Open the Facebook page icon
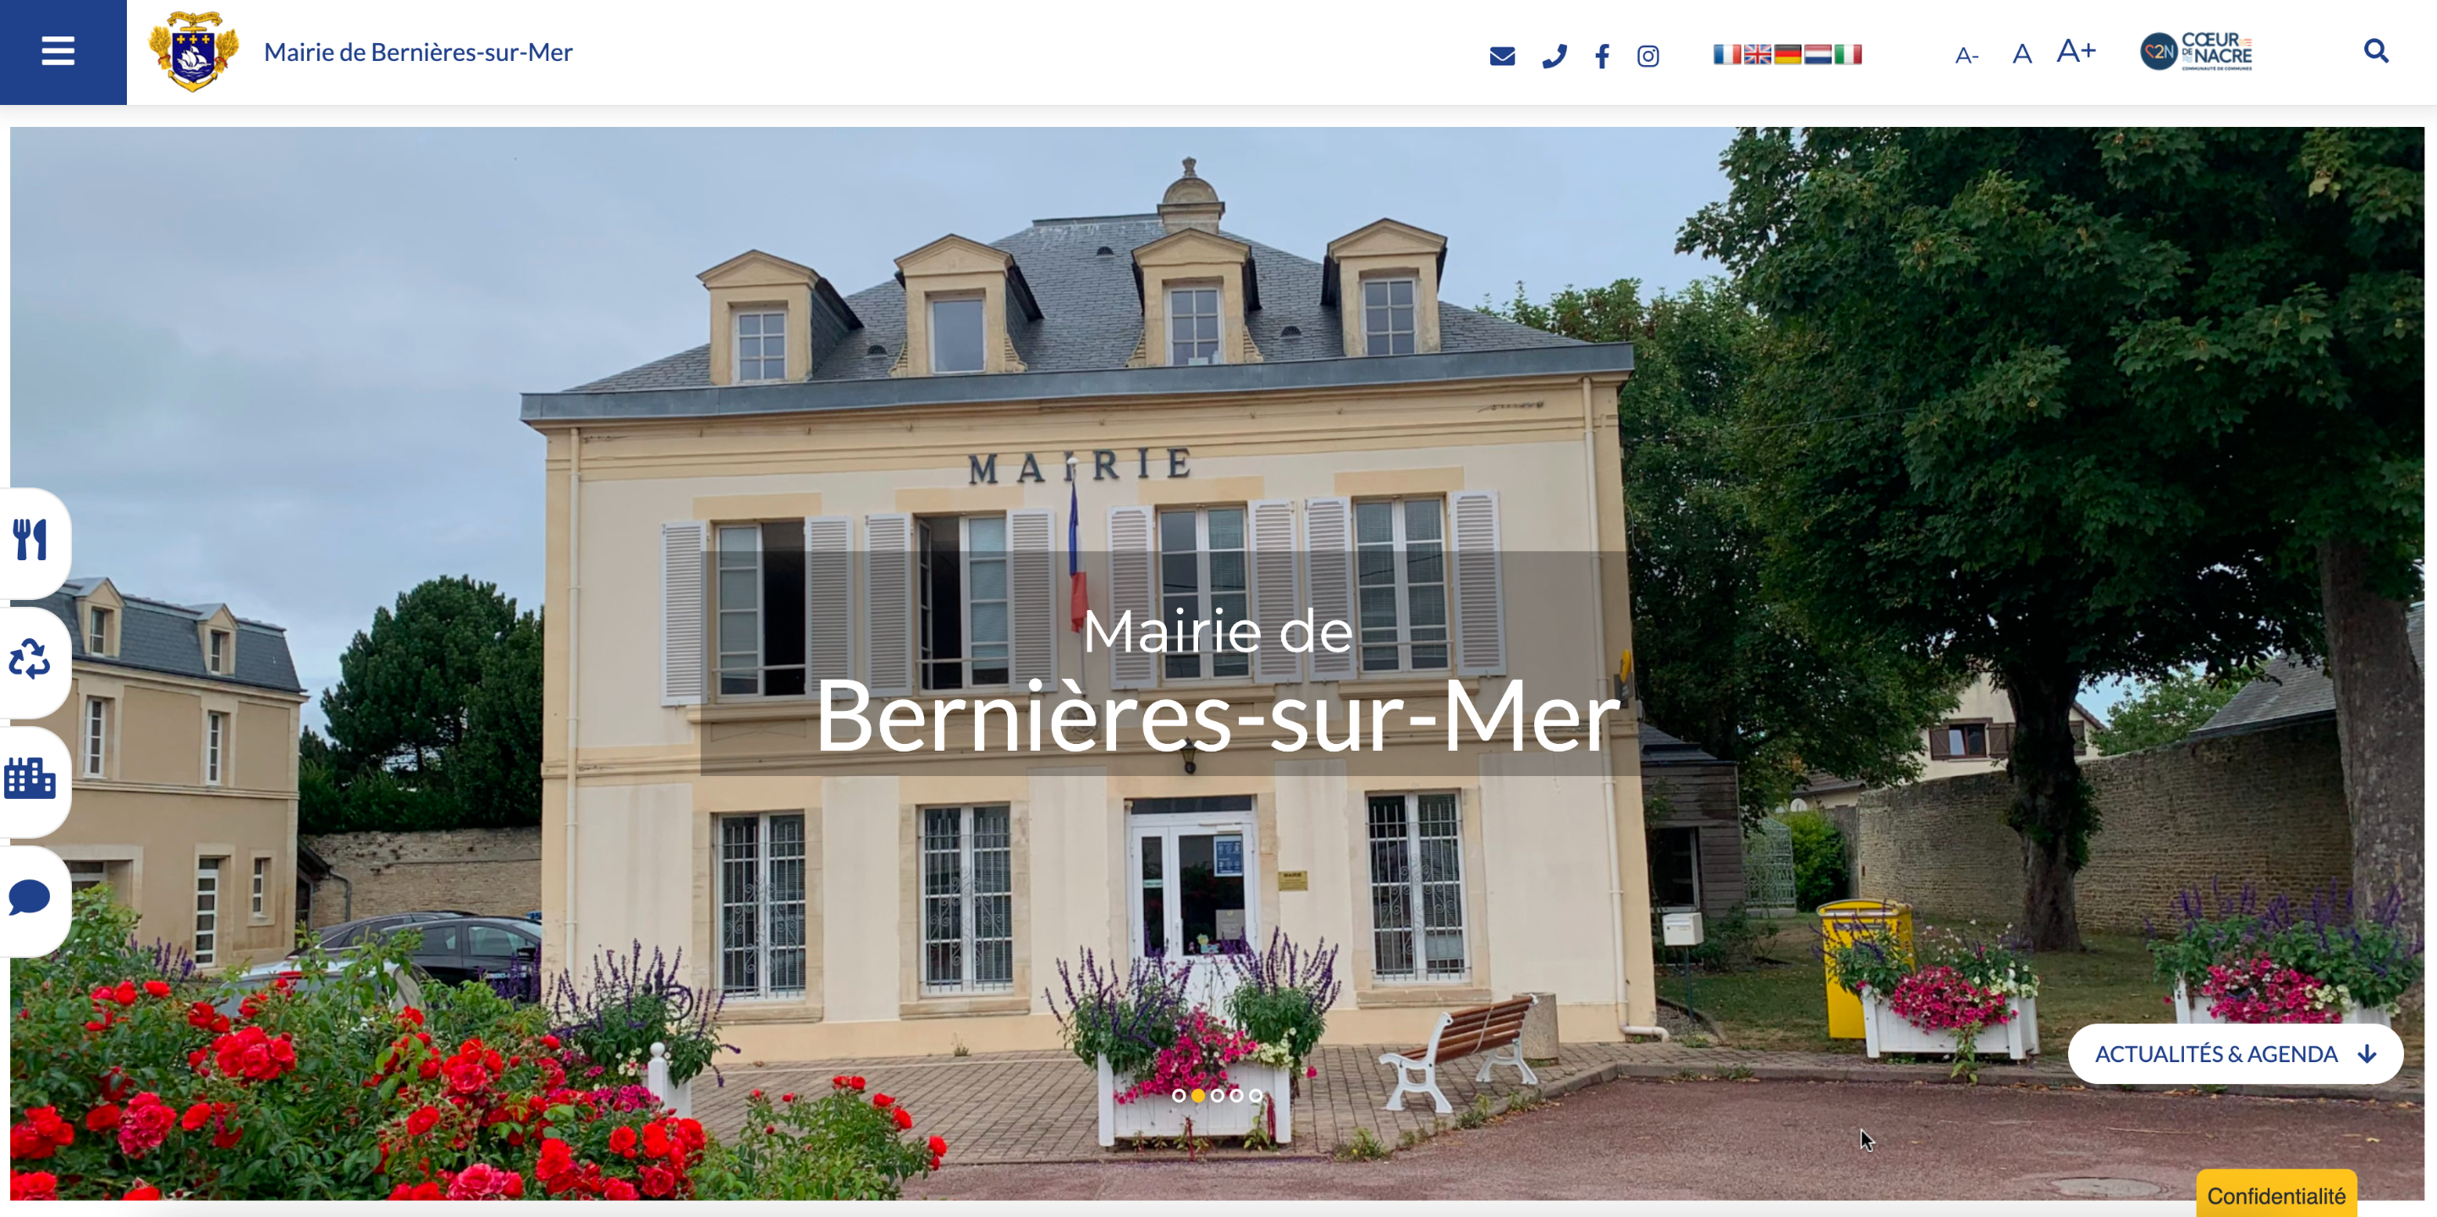Screen dimensions: 2437x1217 [1602, 57]
